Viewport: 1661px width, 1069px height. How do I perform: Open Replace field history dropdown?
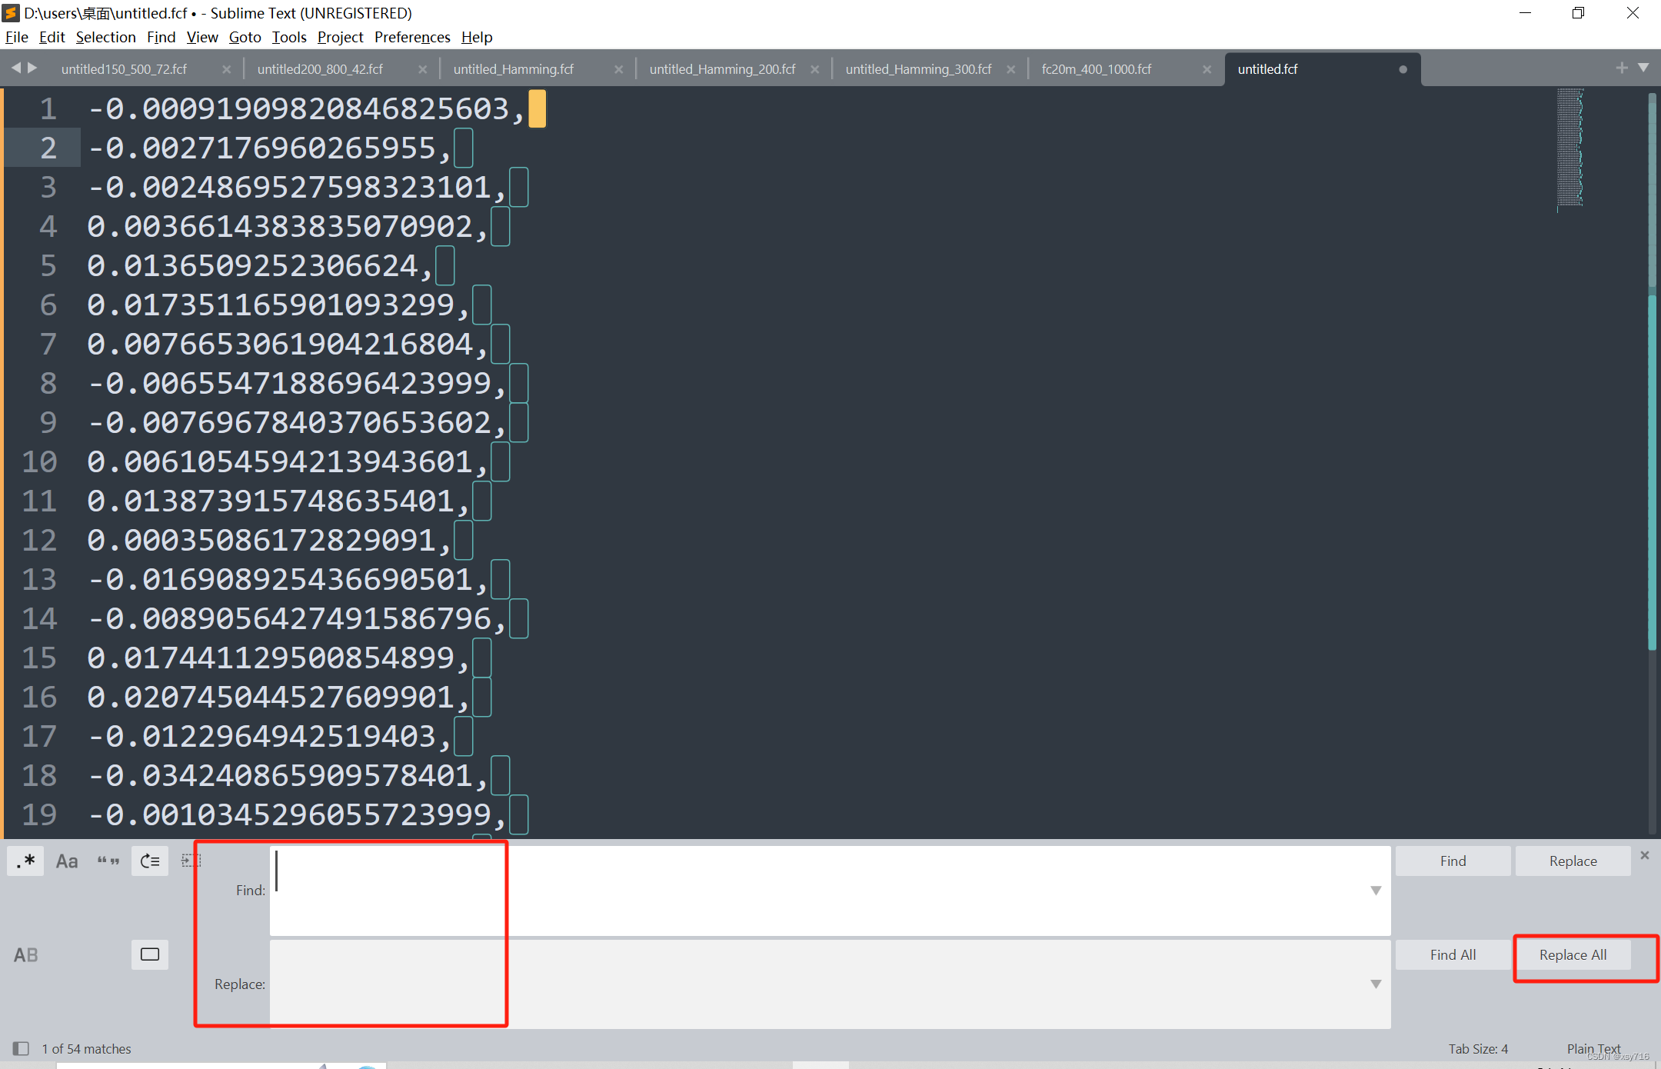[1376, 984]
